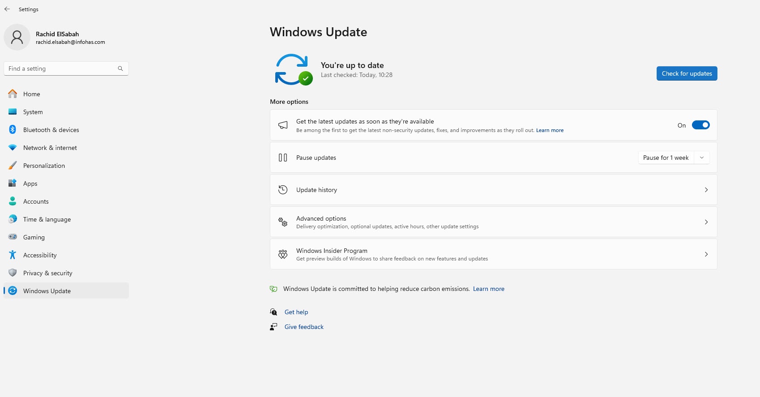This screenshot has width=760, height=397.
Task: Click the Windows Insider Program icon
Action: click(x=283, y=254)
